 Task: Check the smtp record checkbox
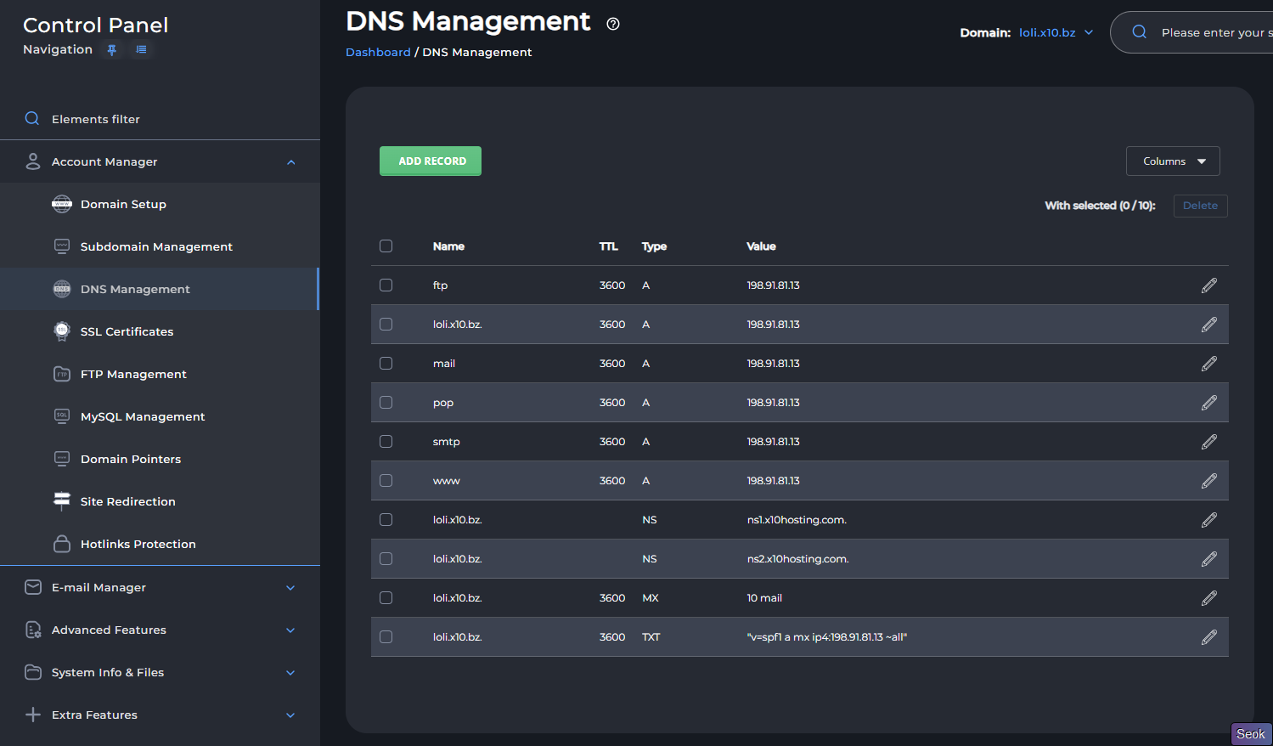(x=386, y=442)
